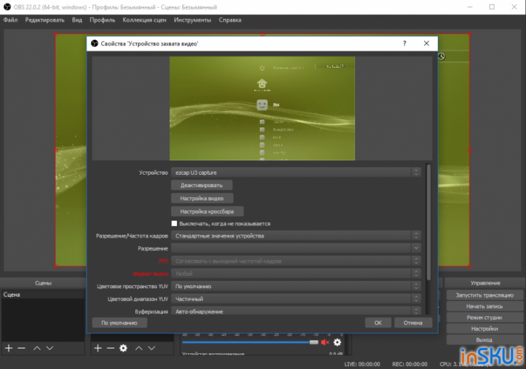Viewport: 526px width, 369px height.
Task: Remove the selected scene with the minus icon
Action: (22, 348)
